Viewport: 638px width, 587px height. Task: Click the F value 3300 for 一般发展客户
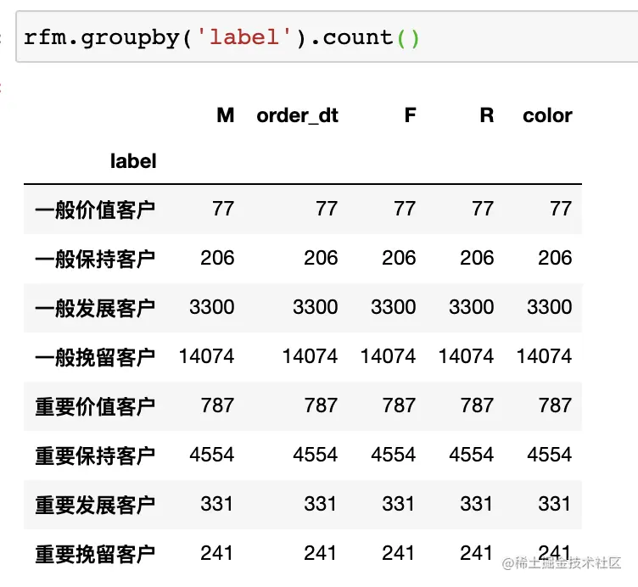pyautogui.click(x=393, y=307)
